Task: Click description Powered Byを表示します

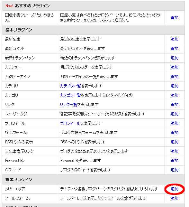Action: point(81,161)
